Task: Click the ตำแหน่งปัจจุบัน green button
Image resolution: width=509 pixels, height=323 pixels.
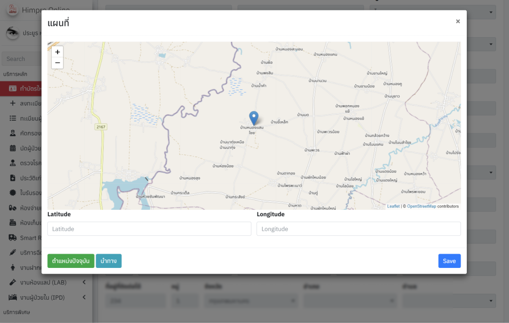Action: tap(71, 261)
